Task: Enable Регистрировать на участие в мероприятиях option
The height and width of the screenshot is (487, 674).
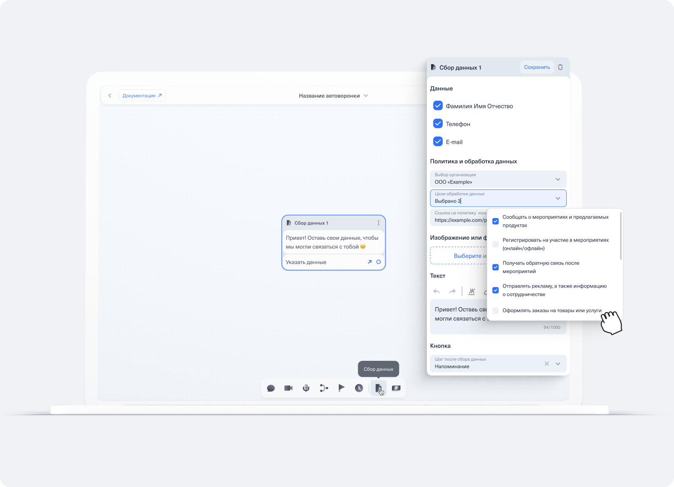Action: click(x=496, y=244)
